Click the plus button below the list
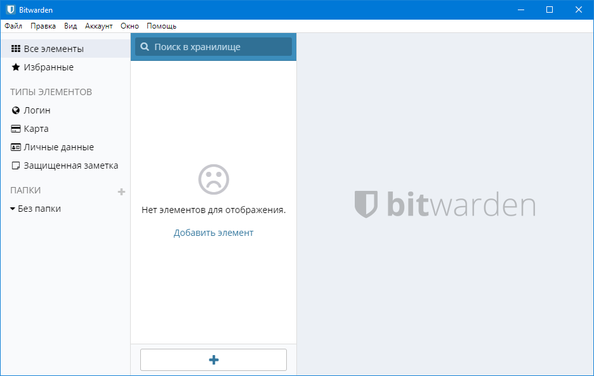This screenshot has width=594, height=376. tap(213, 360)
